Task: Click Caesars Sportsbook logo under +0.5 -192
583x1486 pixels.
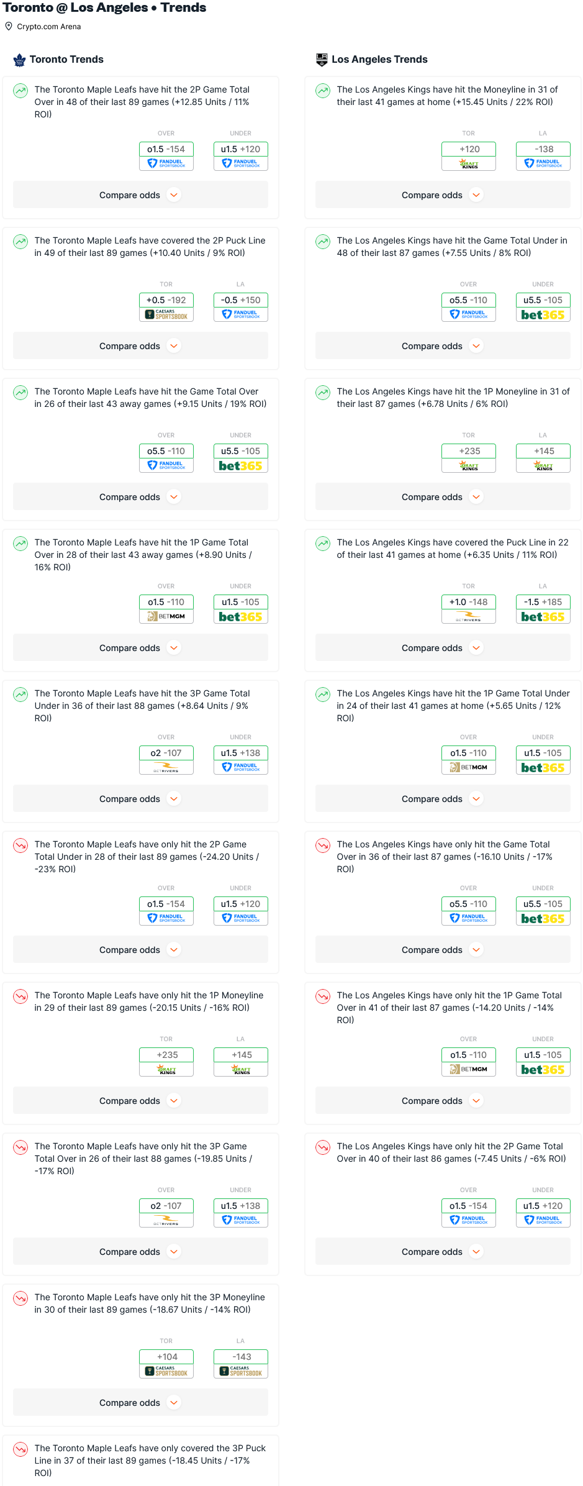Action: pos(166,314)
